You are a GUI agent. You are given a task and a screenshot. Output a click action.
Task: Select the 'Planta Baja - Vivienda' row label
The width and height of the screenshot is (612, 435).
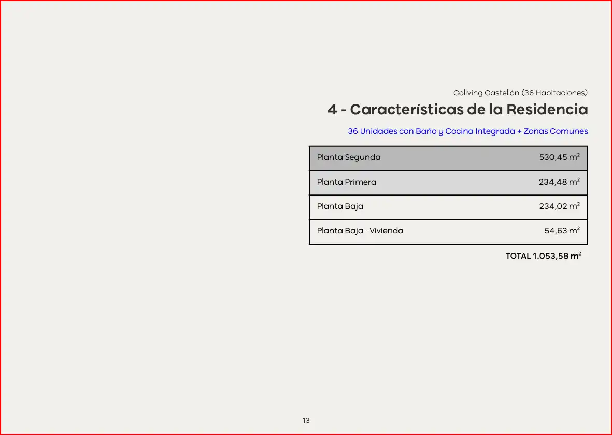point(360,231)
